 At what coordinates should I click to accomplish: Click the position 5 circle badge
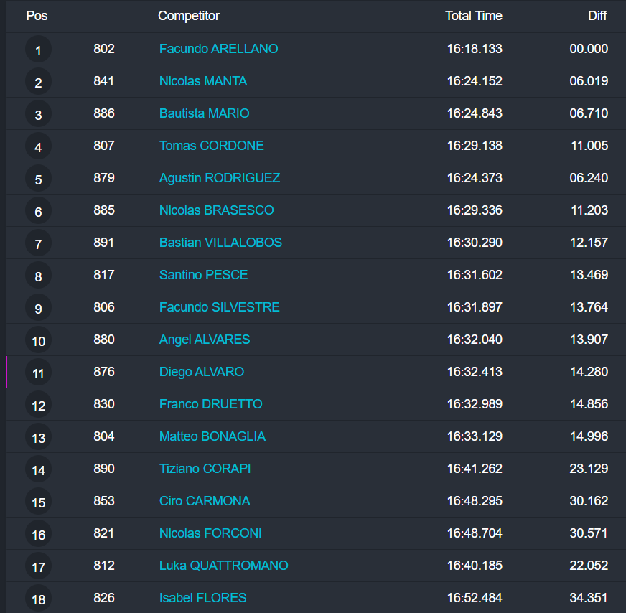38,179
